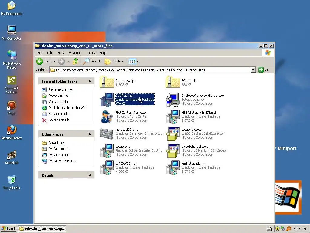Image resolution: width=310 pixels, height=233 pixels.
Task: Click the CalcPlus.msi installer icon
Action: click(x=107, y=100)
